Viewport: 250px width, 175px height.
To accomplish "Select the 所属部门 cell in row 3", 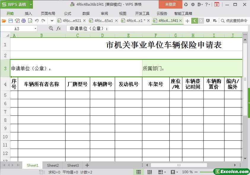I will 192,68.
